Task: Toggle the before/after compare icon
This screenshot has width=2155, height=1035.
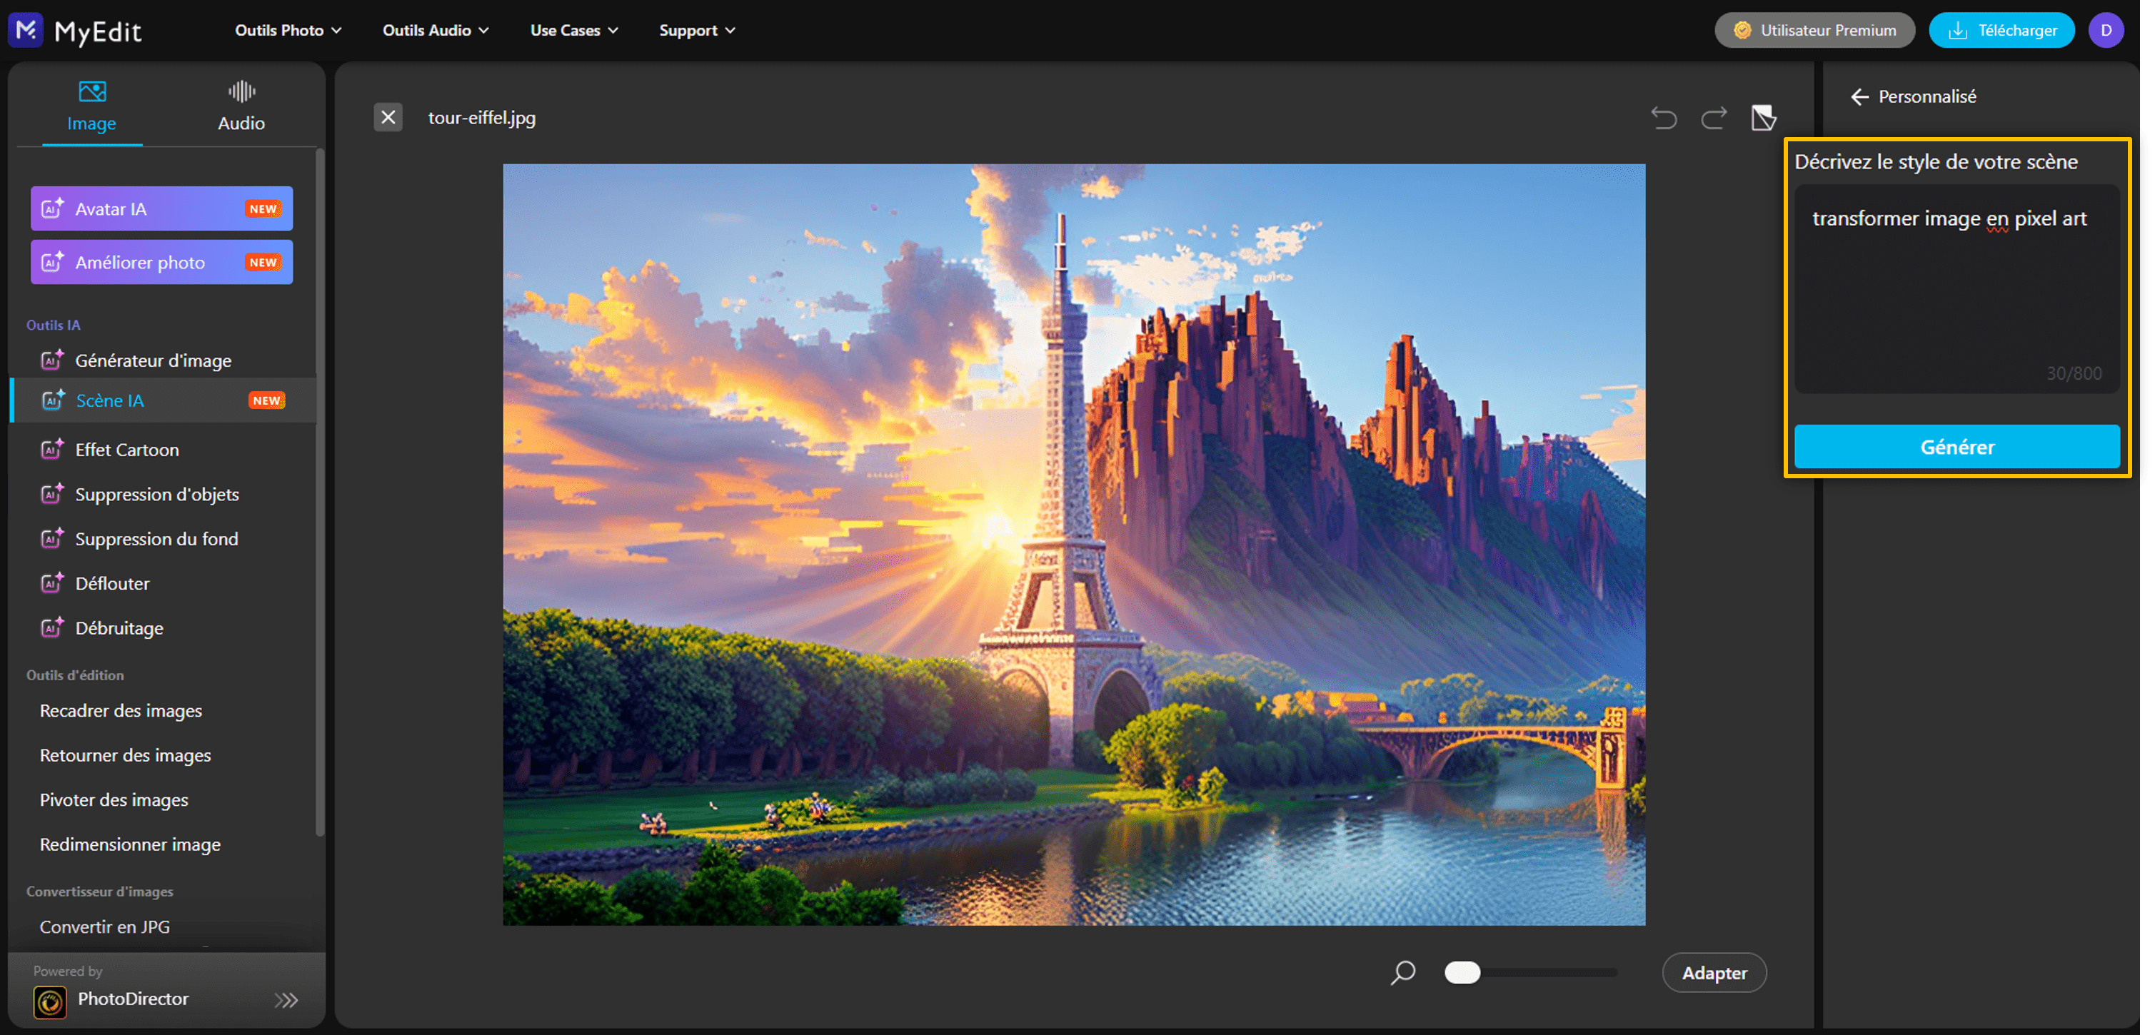Action: tap(1763, 118)
